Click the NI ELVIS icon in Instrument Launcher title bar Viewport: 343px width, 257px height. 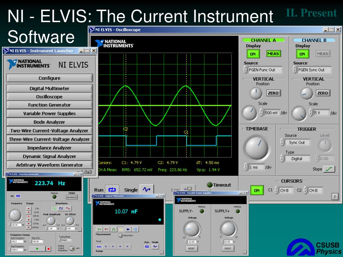pyautogui.click(x=6, y=51)
